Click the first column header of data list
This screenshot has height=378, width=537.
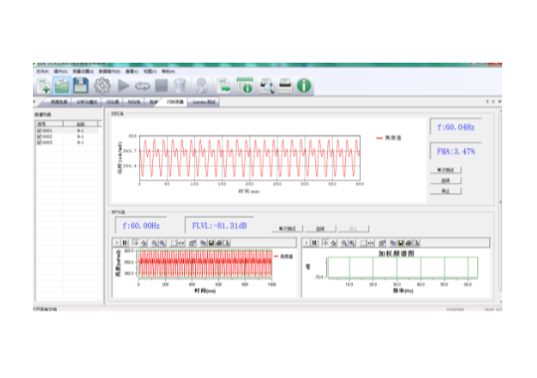pos(50,123)
